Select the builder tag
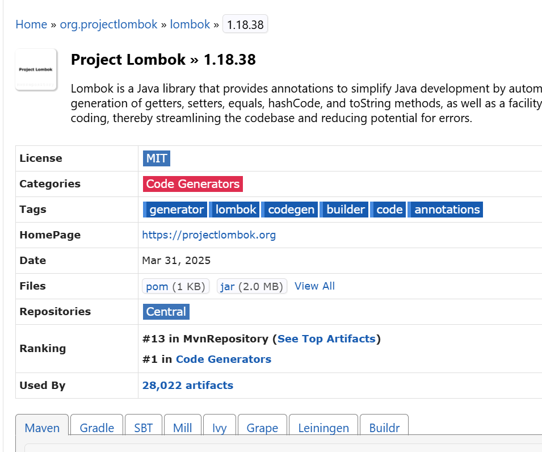Screen dimensions: 542x452 point(344,209)
